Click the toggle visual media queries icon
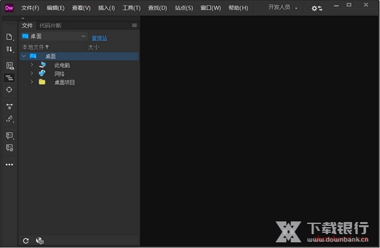This screenshot has width=380, height=248. pos(9,78)
